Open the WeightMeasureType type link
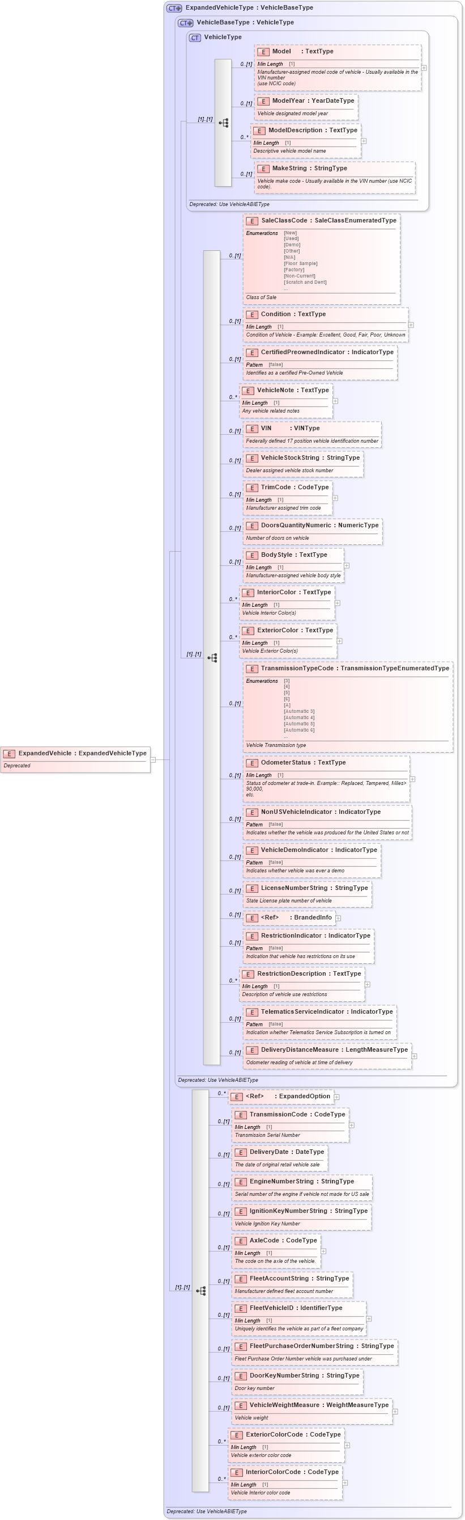 tap(358, 1405)
